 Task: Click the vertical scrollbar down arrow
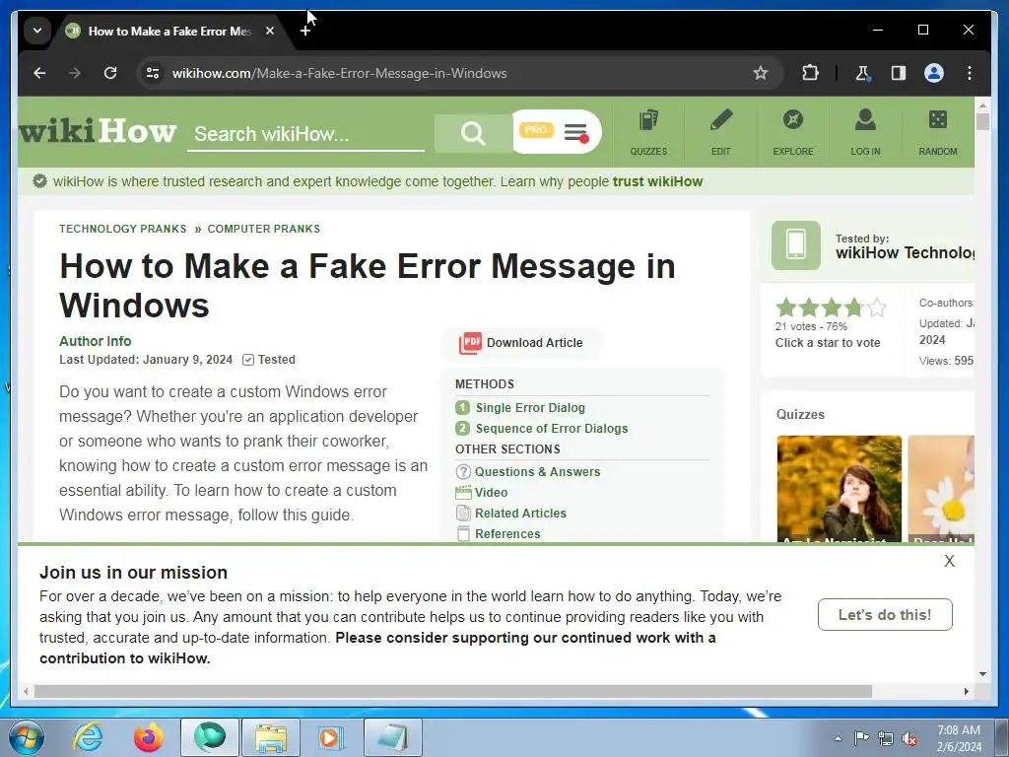982,674
